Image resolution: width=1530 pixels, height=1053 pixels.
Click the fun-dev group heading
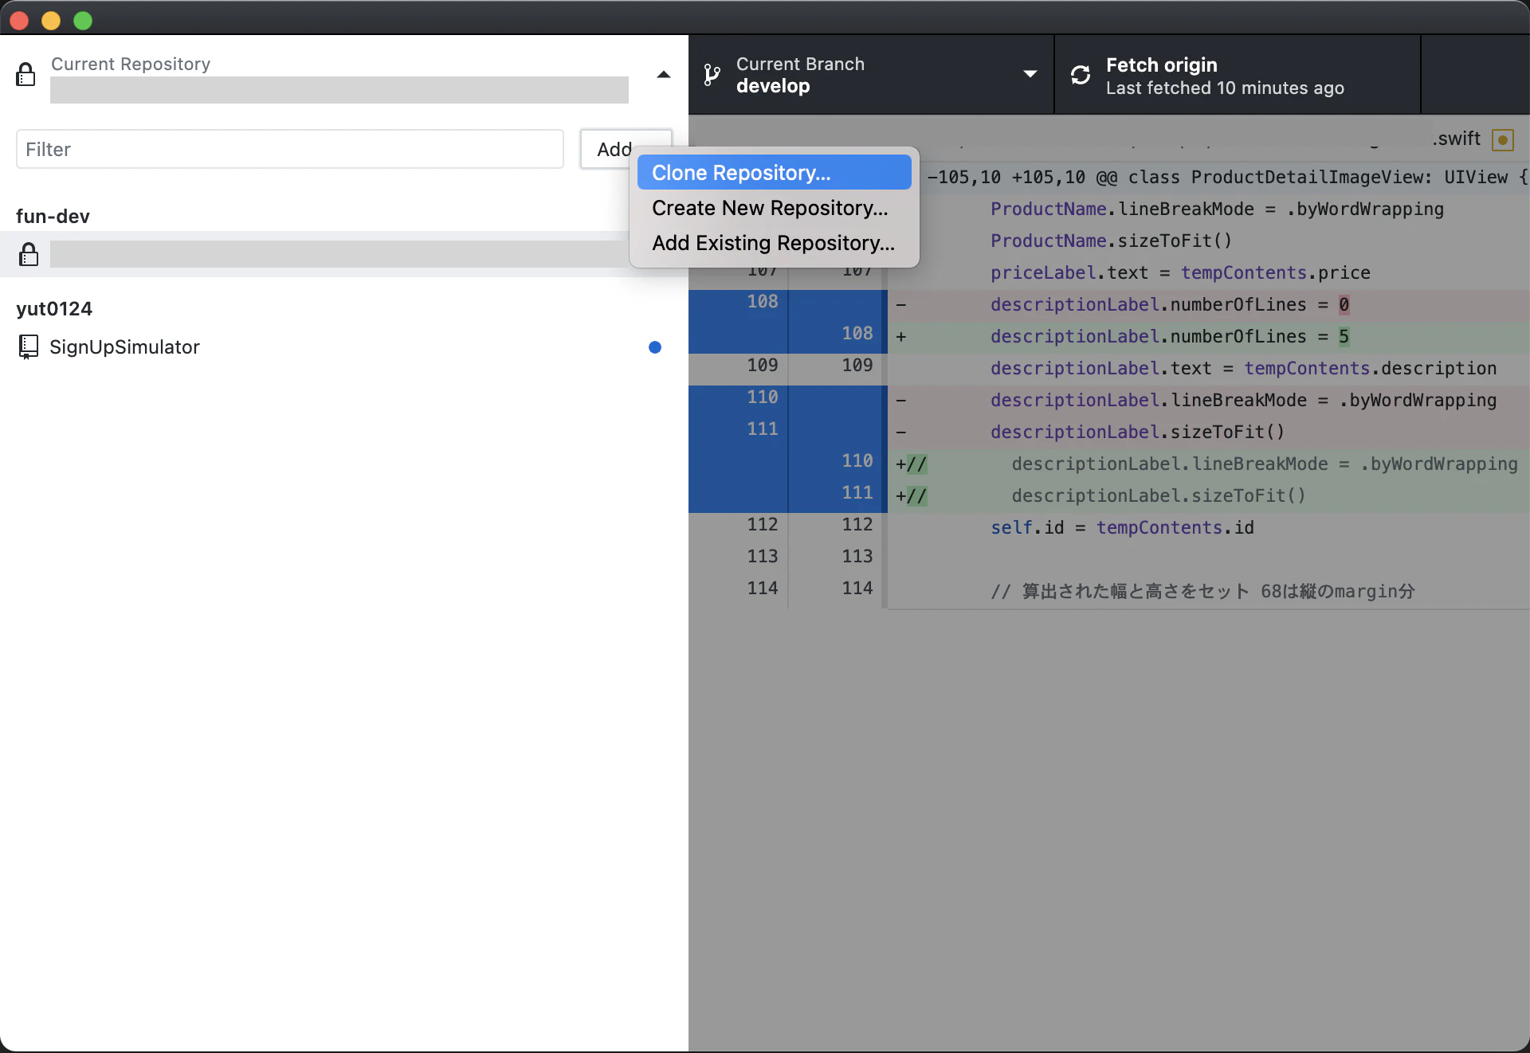click(53, 216)
